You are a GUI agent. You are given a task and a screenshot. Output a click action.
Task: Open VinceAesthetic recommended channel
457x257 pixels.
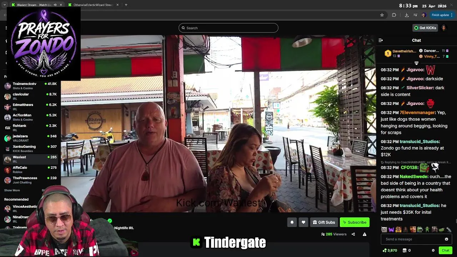(x=25, y=208)
